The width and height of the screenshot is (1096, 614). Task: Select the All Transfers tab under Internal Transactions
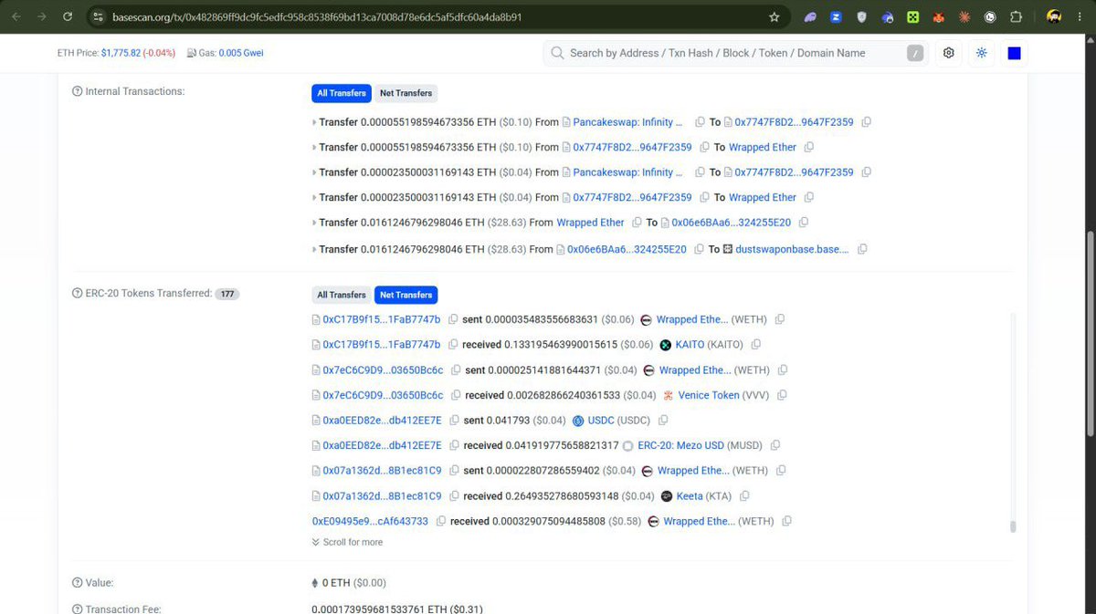click(342, 93)
